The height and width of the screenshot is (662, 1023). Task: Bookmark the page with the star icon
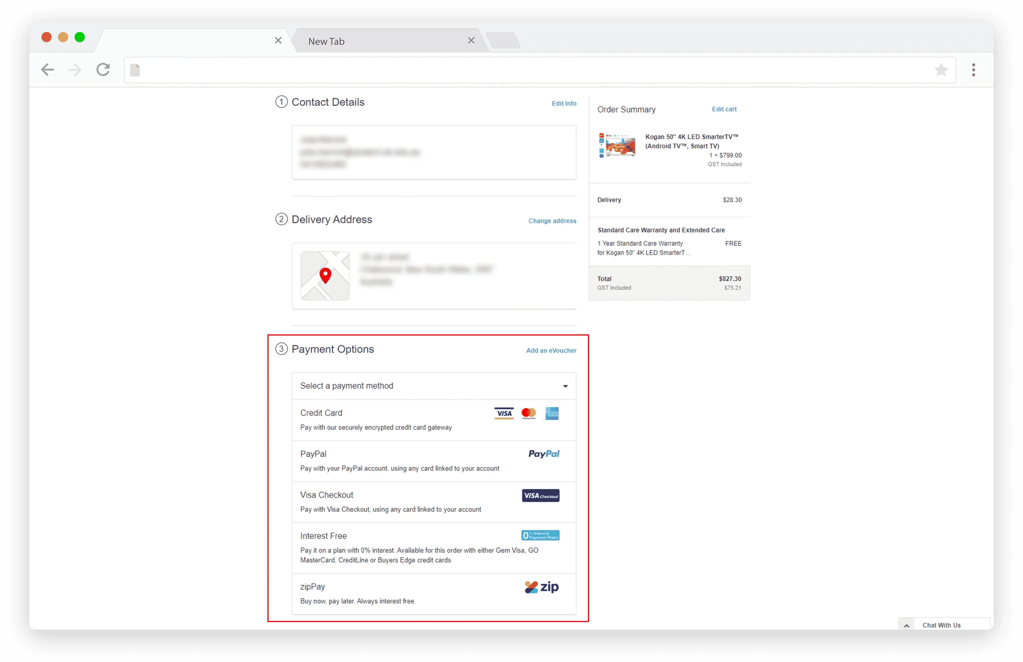coord(941,70)
